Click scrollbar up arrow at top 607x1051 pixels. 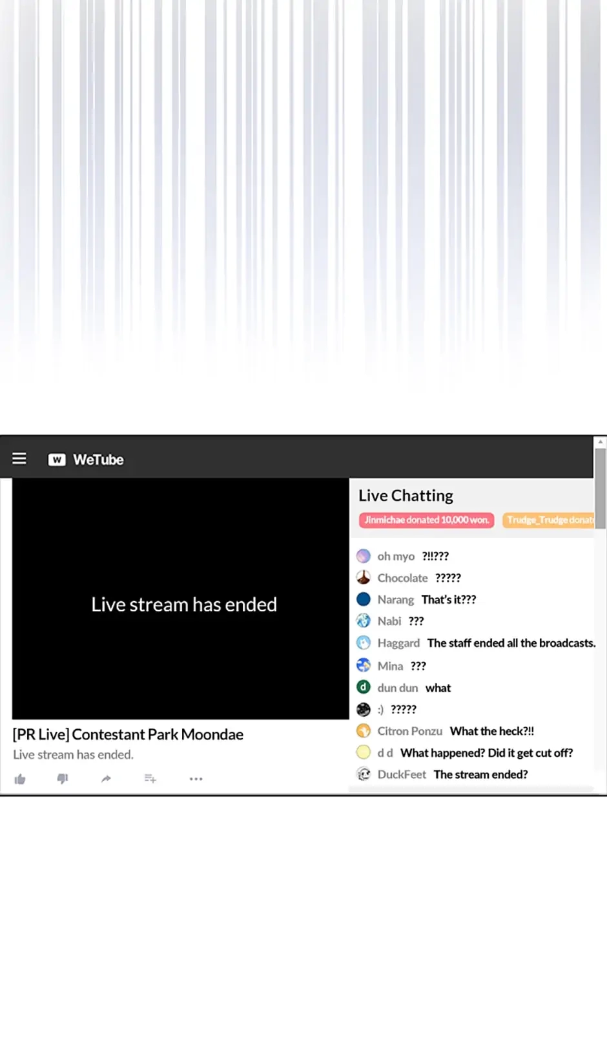click(x=601, y=442)
